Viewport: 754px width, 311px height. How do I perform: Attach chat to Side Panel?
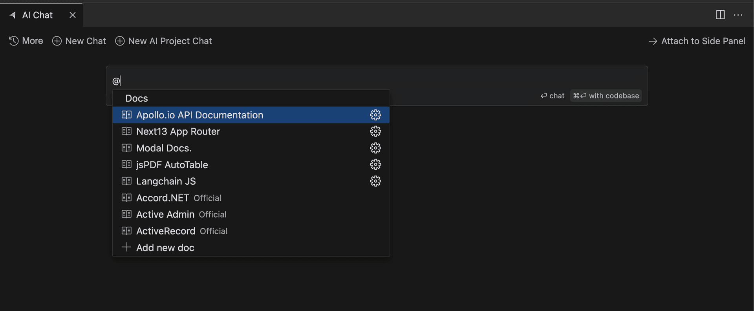(x=697, y=41)
